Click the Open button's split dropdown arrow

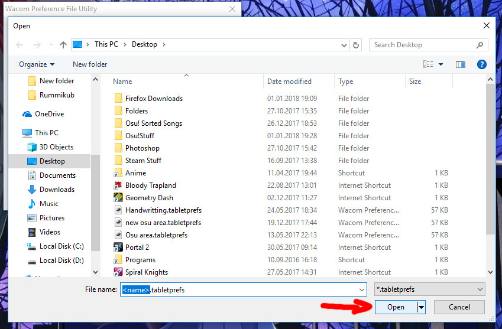(422, 307)
